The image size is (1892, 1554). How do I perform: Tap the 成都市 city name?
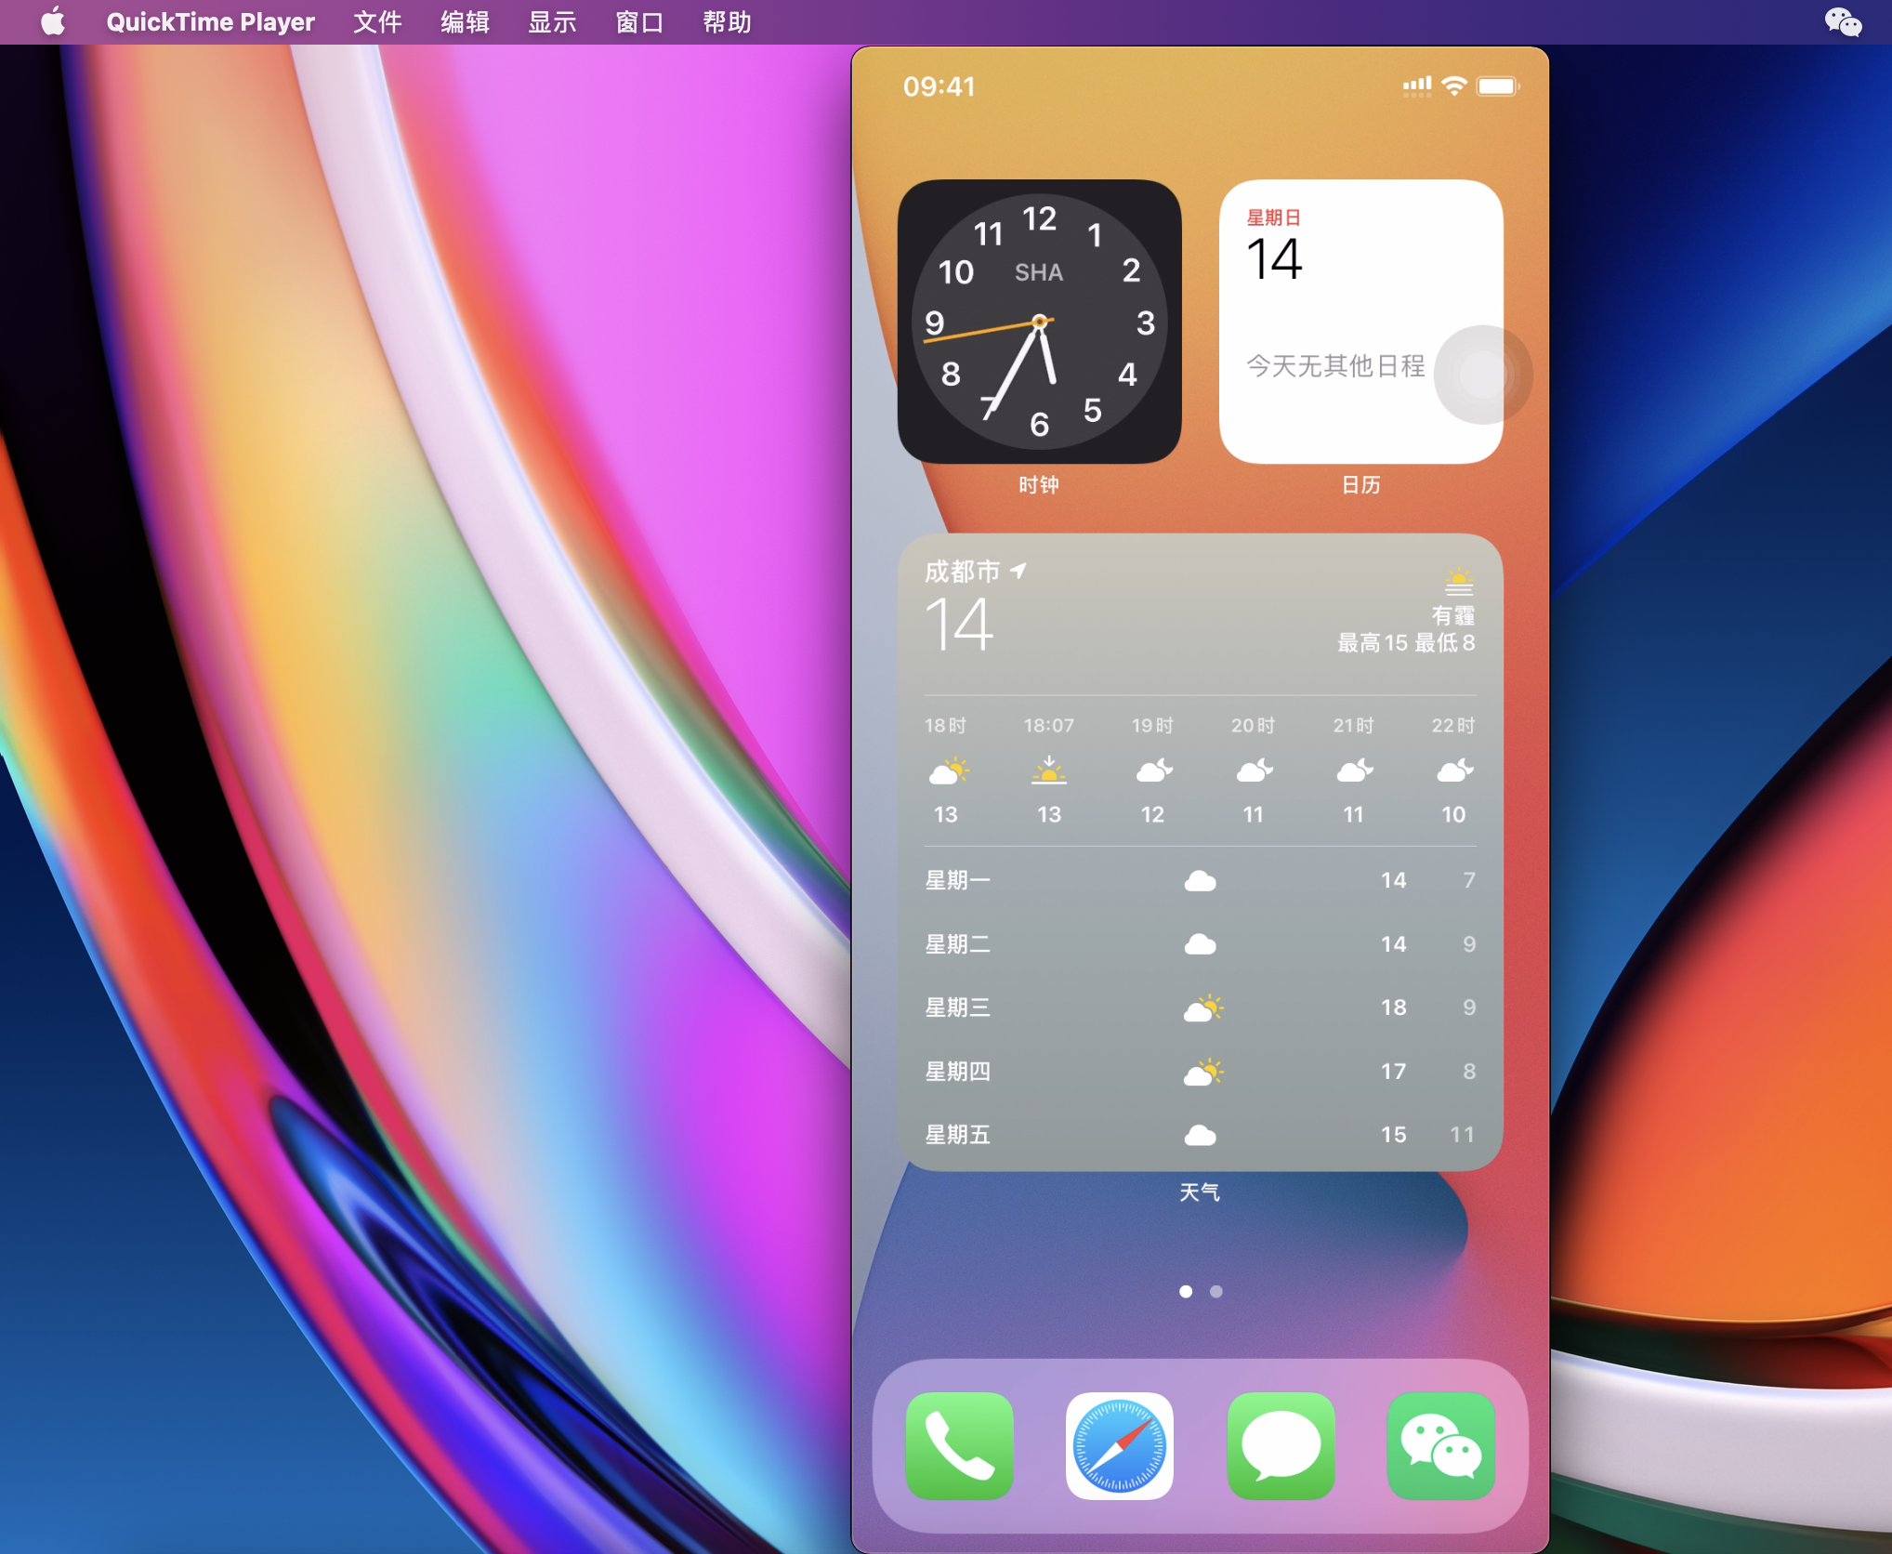click(962, 571)
